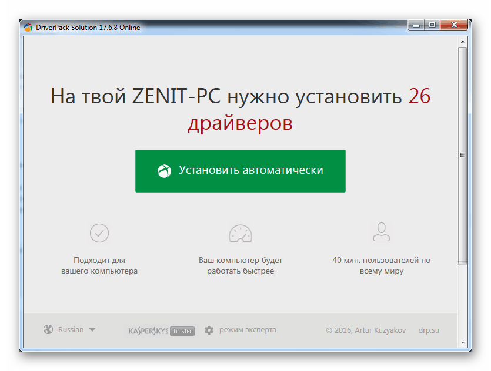Click the user silhouette icon
This screenshot has width=491, height=371.
click(381, 232)
